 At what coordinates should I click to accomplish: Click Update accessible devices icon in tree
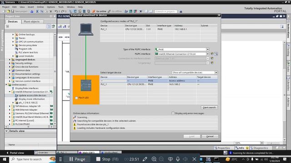tap(16, 96)
